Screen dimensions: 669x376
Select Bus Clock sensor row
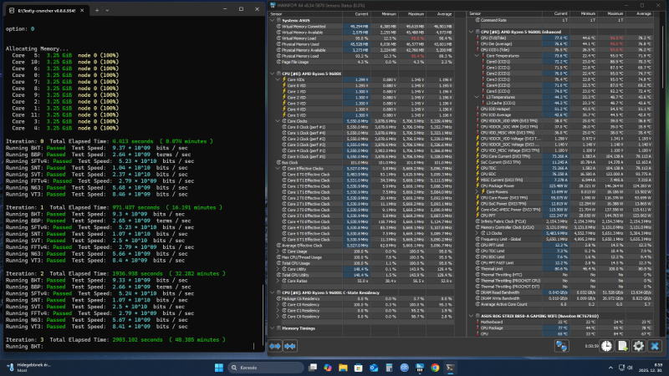[x=362, y=162]
